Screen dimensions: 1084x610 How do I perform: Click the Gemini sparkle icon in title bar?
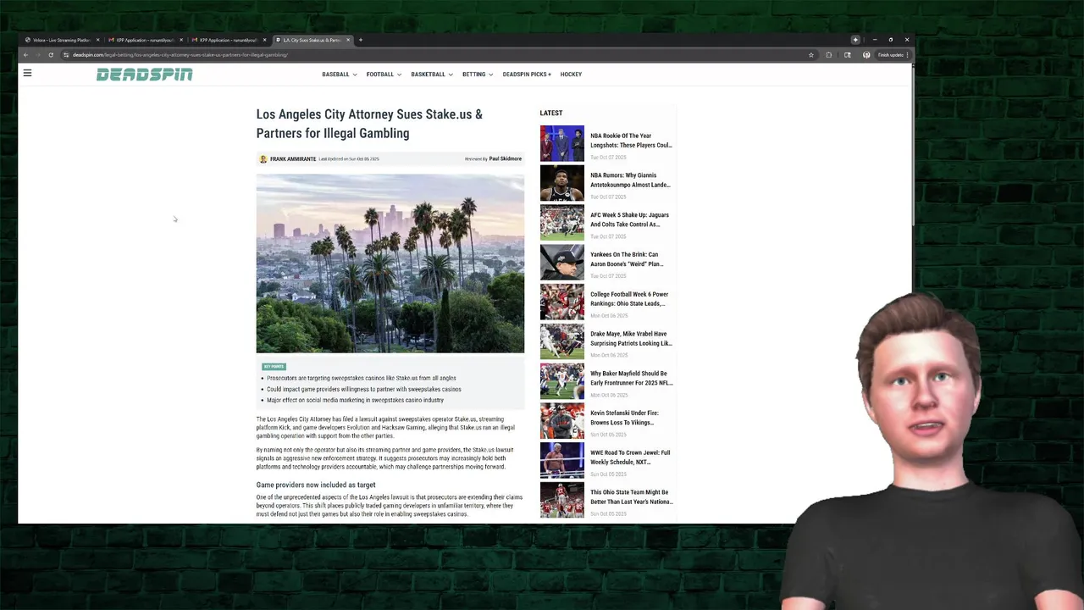pos(855,40)
